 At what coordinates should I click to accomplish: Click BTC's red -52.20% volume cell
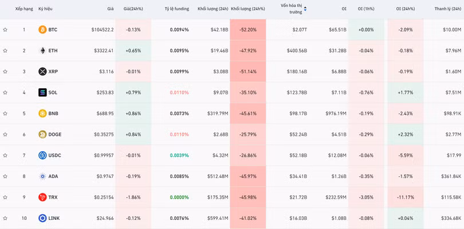tap(247, 30)
